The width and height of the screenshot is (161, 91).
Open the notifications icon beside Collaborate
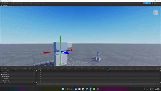coord(143,3)
